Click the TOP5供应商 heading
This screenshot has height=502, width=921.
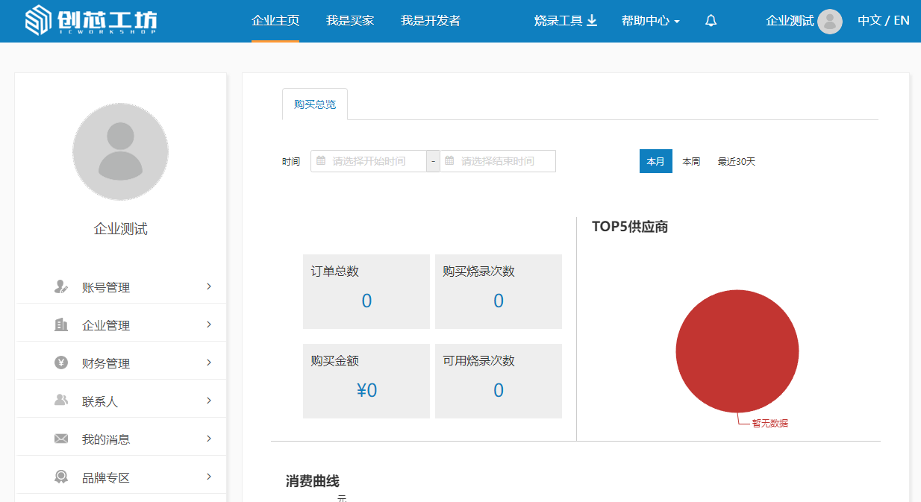[x=630, y=227]
